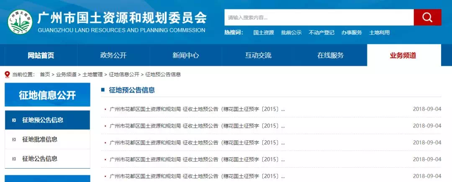The image size is (452, 182).
Task: Click 首页 in the breadcrumb trail
Action: 45,74
